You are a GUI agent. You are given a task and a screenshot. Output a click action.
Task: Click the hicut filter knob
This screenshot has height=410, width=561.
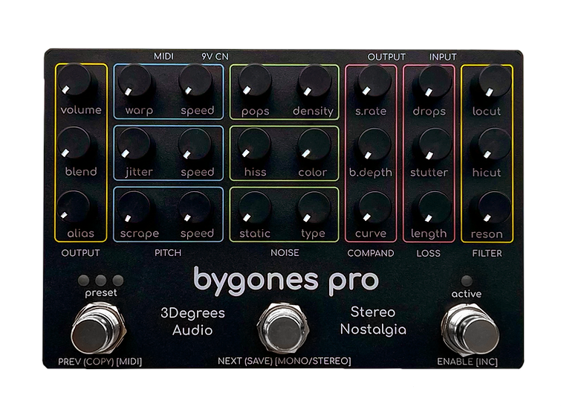pyautogui.click(x=494, y=144)
